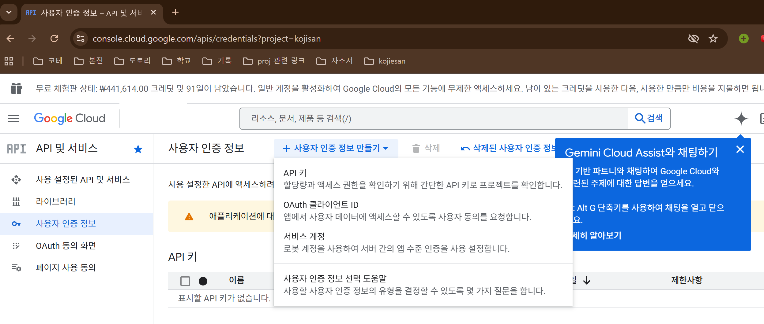Open the 도토리 bookmark folder
This screenshot has width=764, height=324.
coord(132,61)
